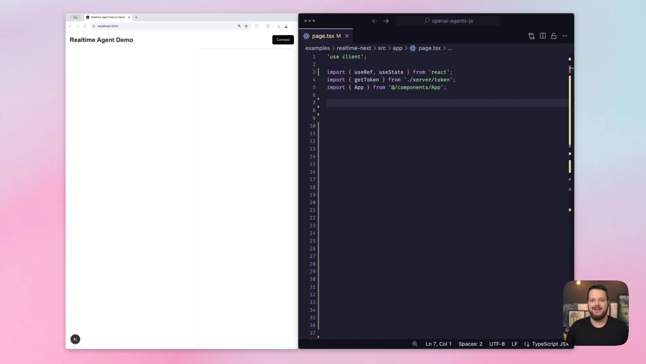646x364 pixels.
Task: Open the realtime-next breadcrumb
Action: pos(354,48)
